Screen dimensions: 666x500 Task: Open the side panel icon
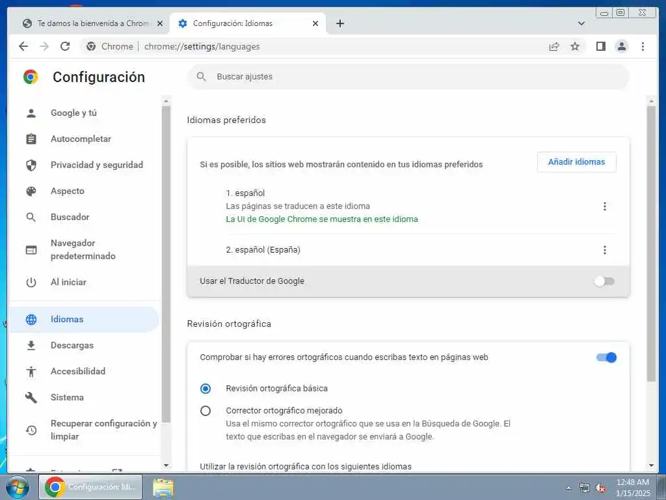(x=600, y=46)
